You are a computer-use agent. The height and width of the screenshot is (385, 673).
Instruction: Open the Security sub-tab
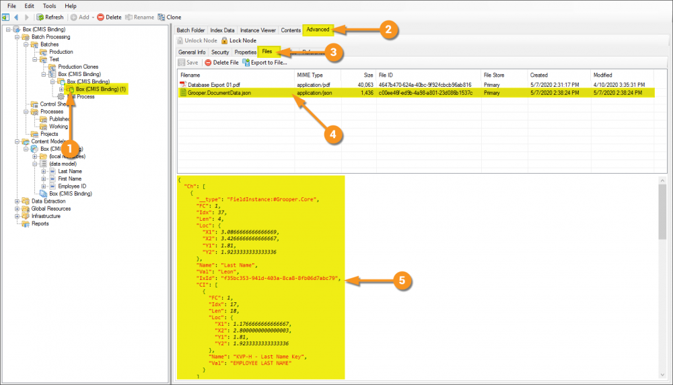pos(220,52)
